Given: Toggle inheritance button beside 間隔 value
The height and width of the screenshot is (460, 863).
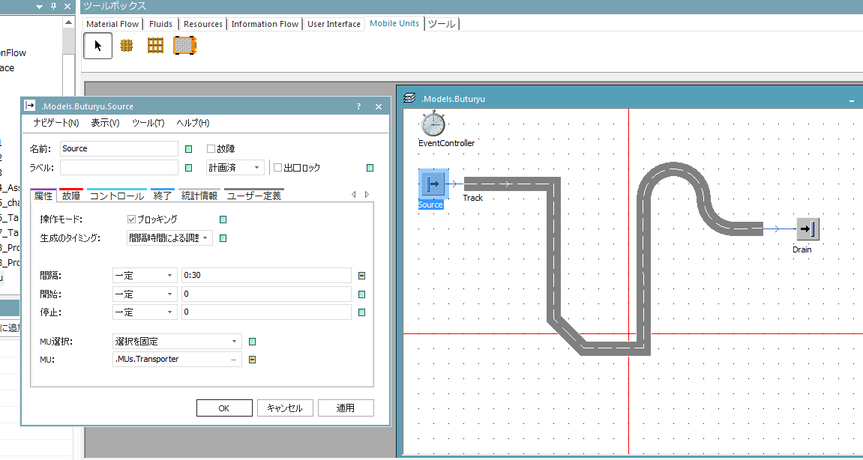Looking at the screenshot, I should [361, 276].
